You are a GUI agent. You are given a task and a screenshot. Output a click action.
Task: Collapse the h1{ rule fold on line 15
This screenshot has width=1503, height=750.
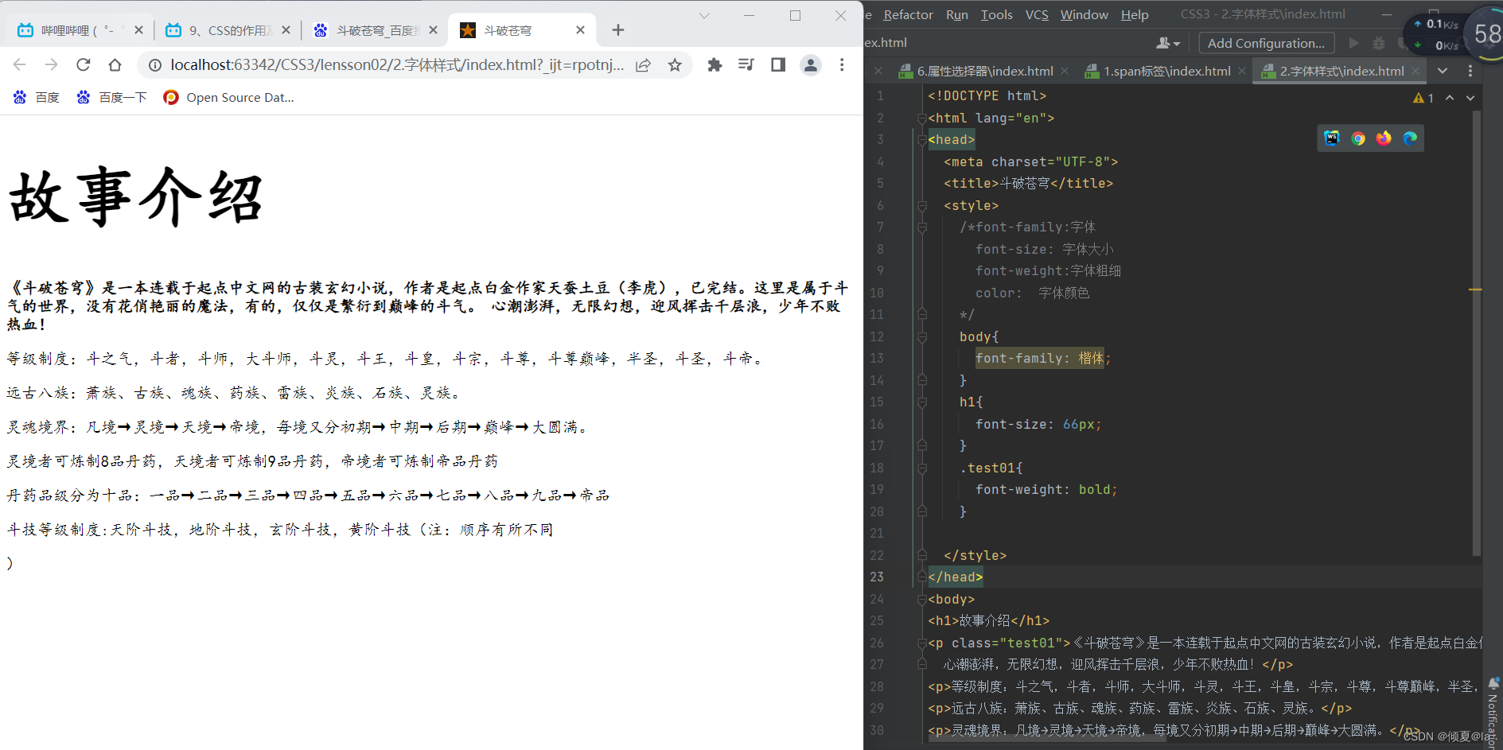point(922,402)
